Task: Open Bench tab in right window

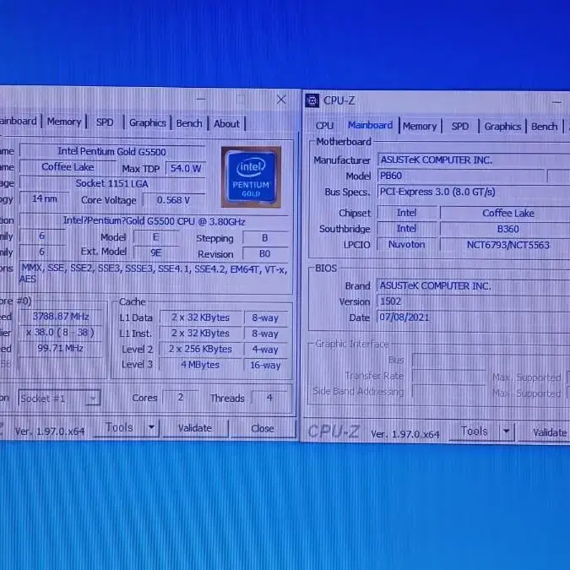Action: pos(544,127)
